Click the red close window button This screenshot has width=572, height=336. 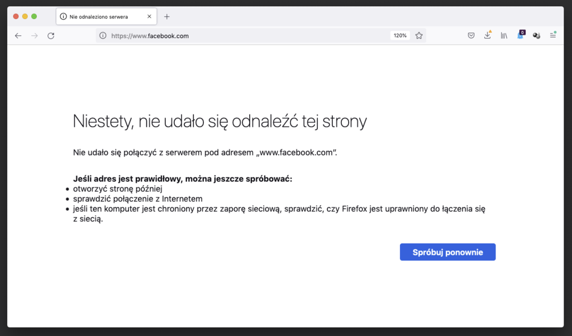(16, 17)
